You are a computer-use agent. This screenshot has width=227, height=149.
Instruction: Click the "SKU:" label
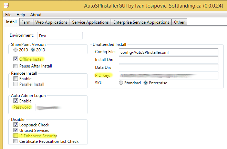(99, 83)
